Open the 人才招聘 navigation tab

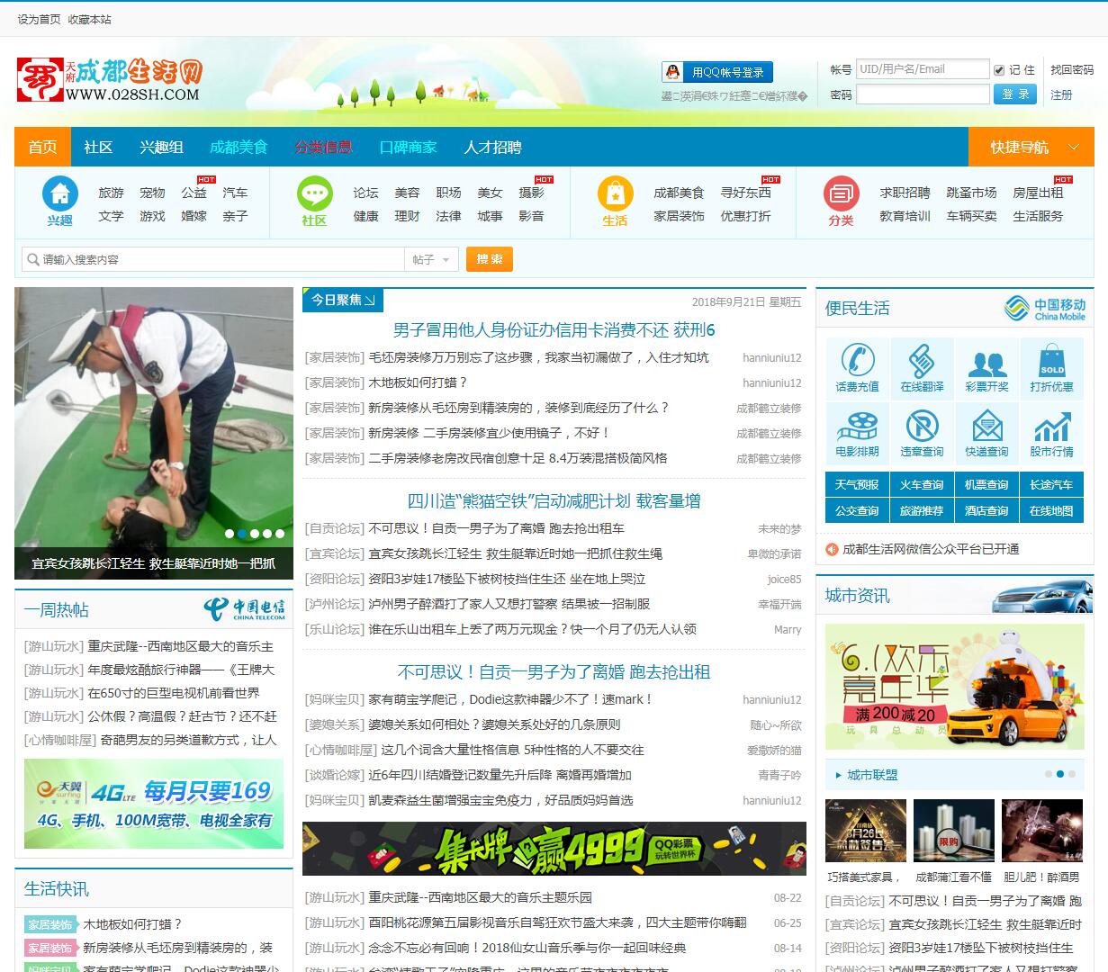point(492,147)
